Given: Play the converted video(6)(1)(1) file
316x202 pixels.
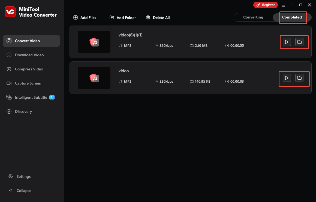Looking at the screenshot, I should click(287, 42).
